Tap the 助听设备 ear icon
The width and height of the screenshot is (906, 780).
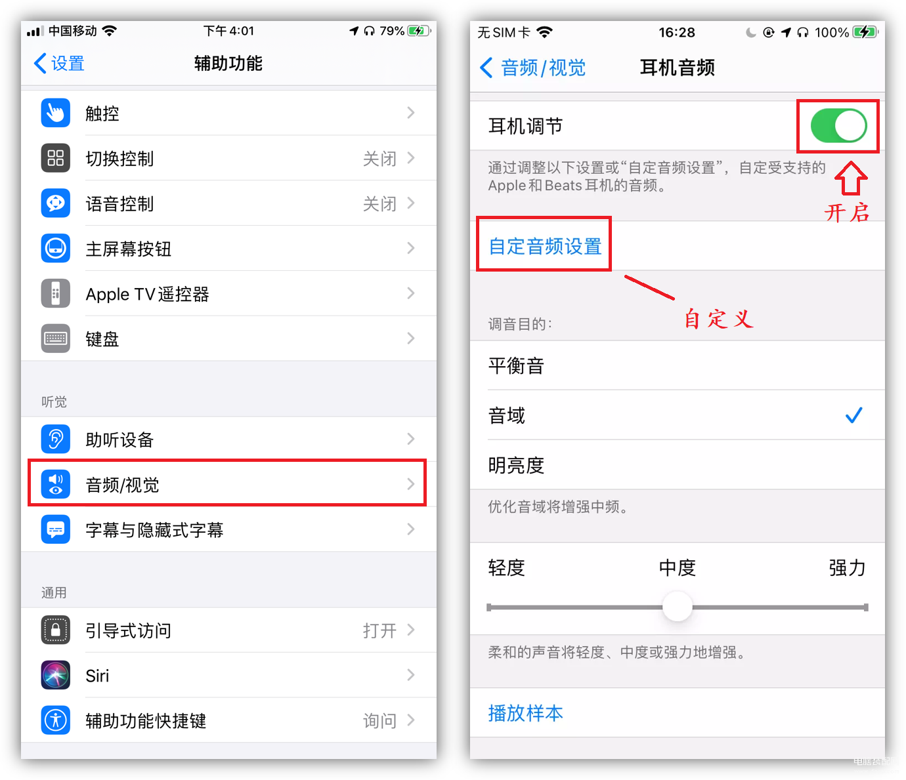[56, 439]
